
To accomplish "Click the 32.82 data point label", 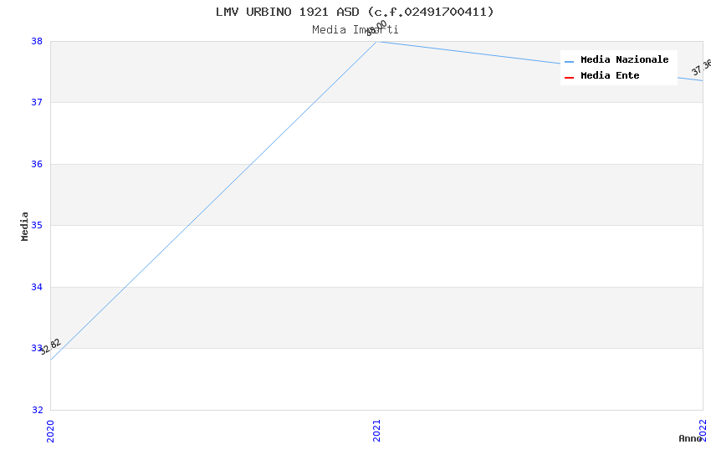I will point(50,347).
